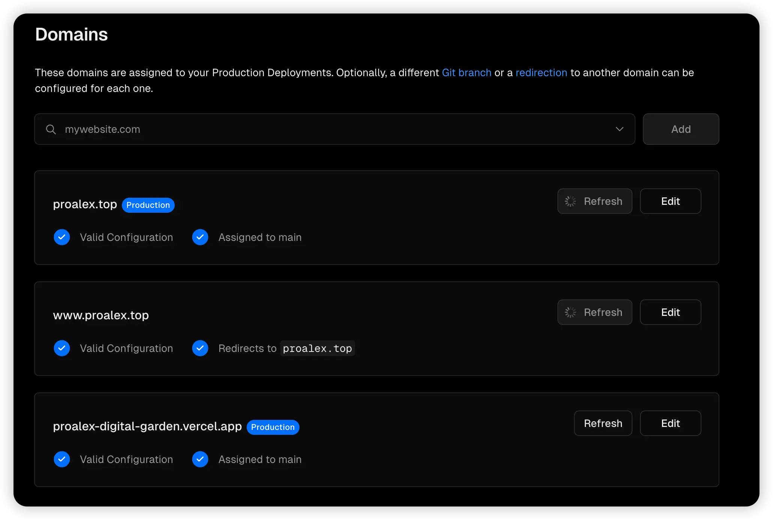
Task: Open the redirection link
Action: pyautogui.click(x=541, y=72)
